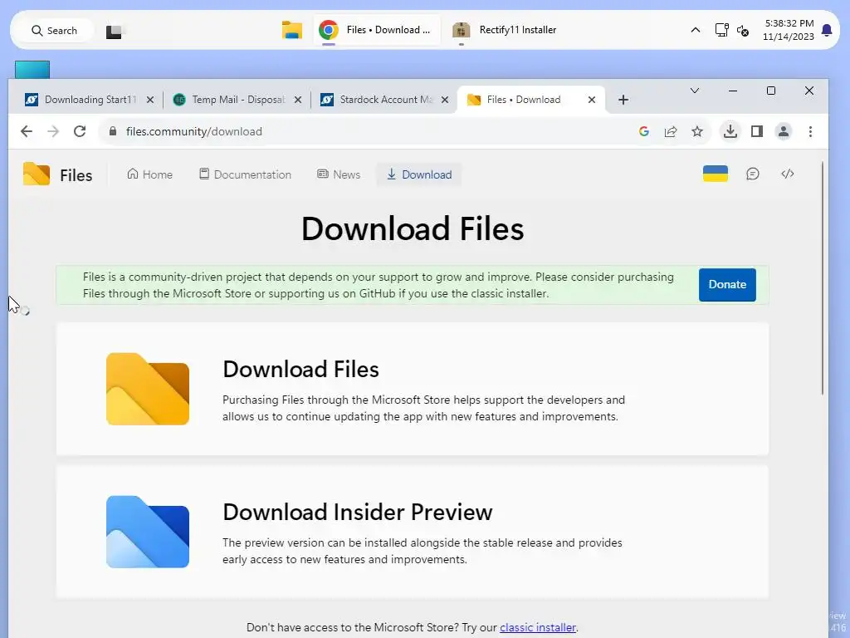
Task: Close the Downloading Start11 tab
Action: [150, 100]
